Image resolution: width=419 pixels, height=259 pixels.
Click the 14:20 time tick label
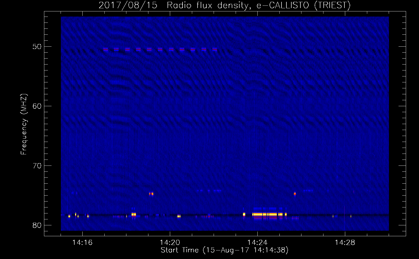(x=170, y=243)
